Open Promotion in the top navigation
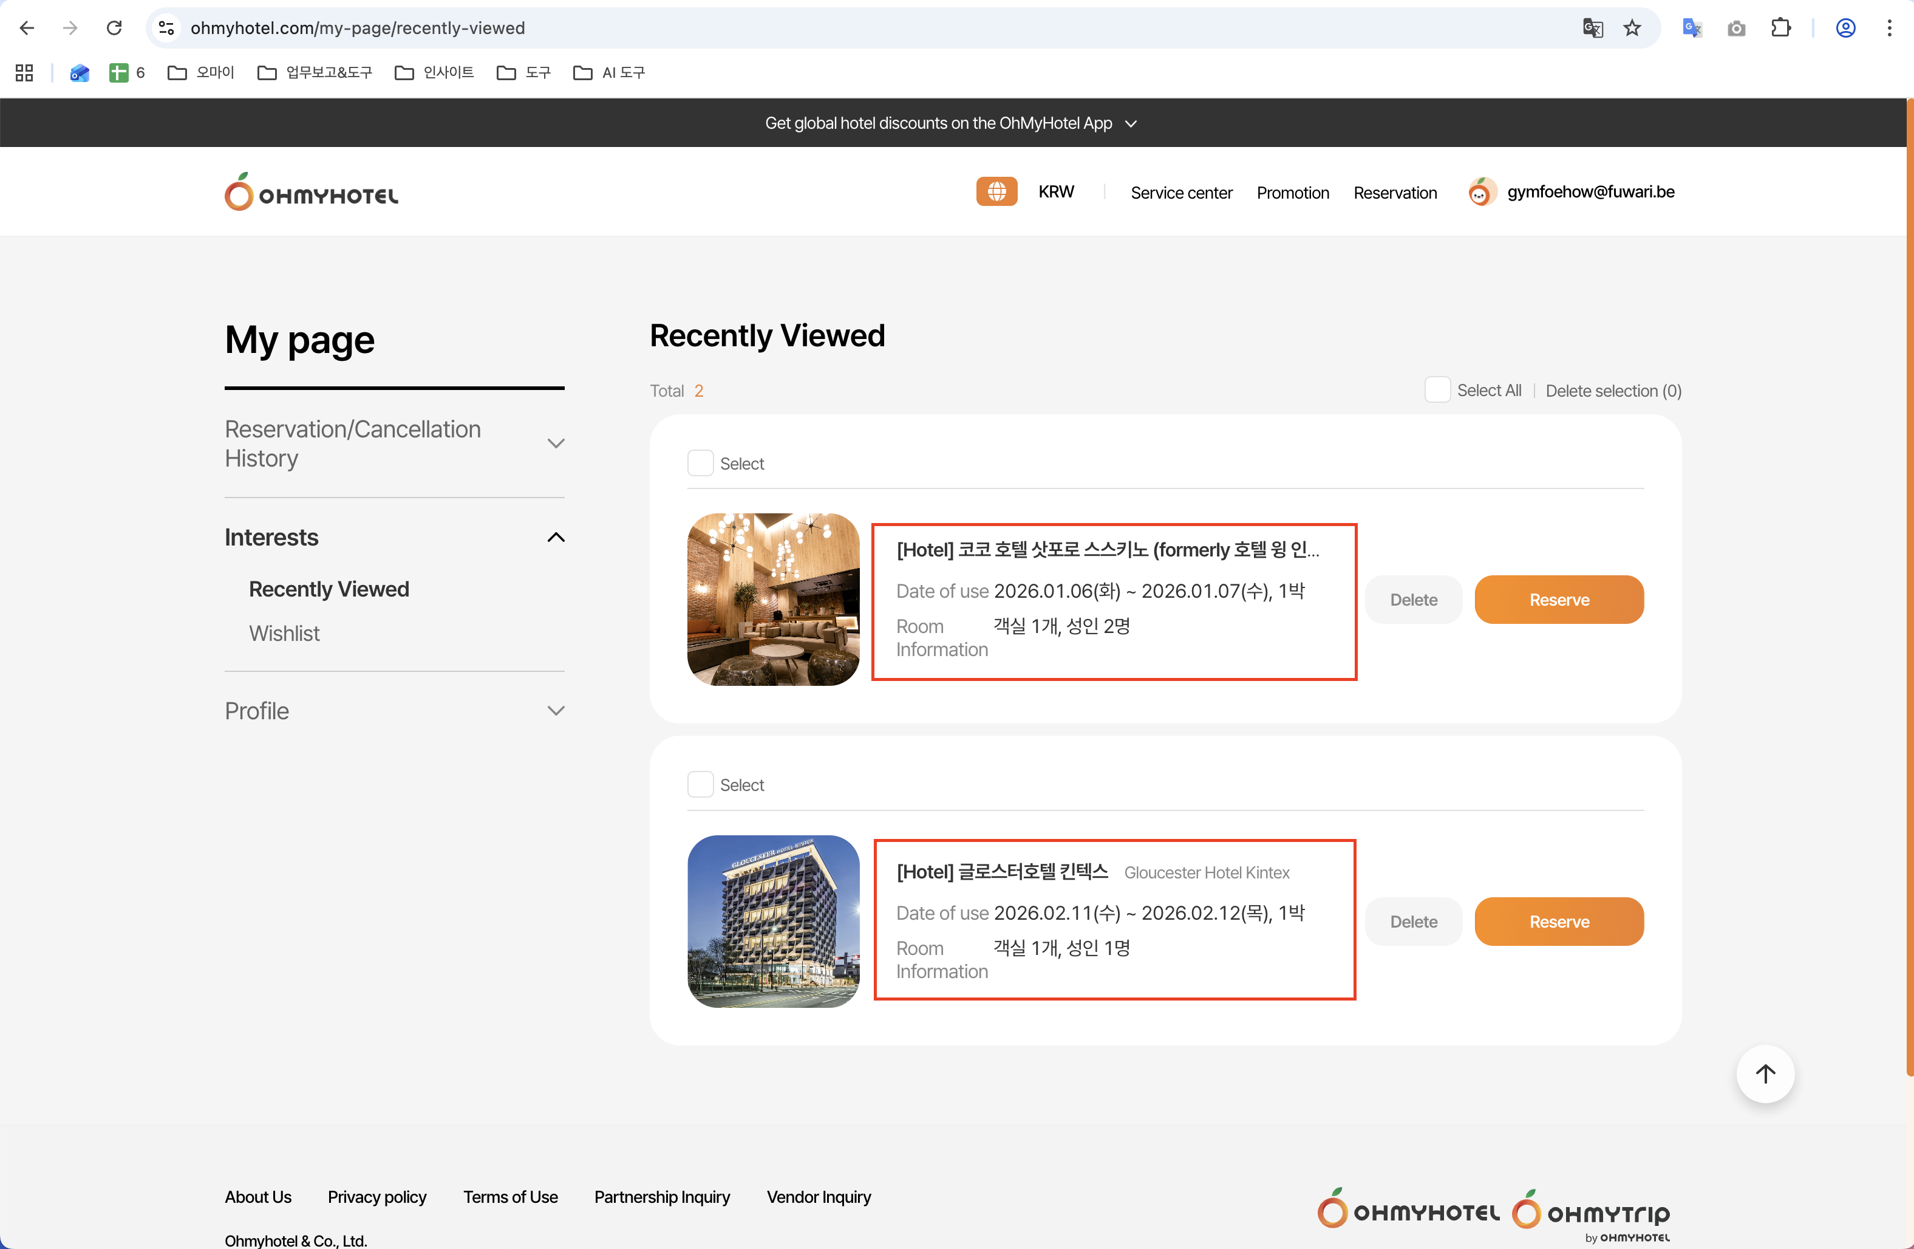This screenshot has height=1249, width=1914. click(1292, 193)
